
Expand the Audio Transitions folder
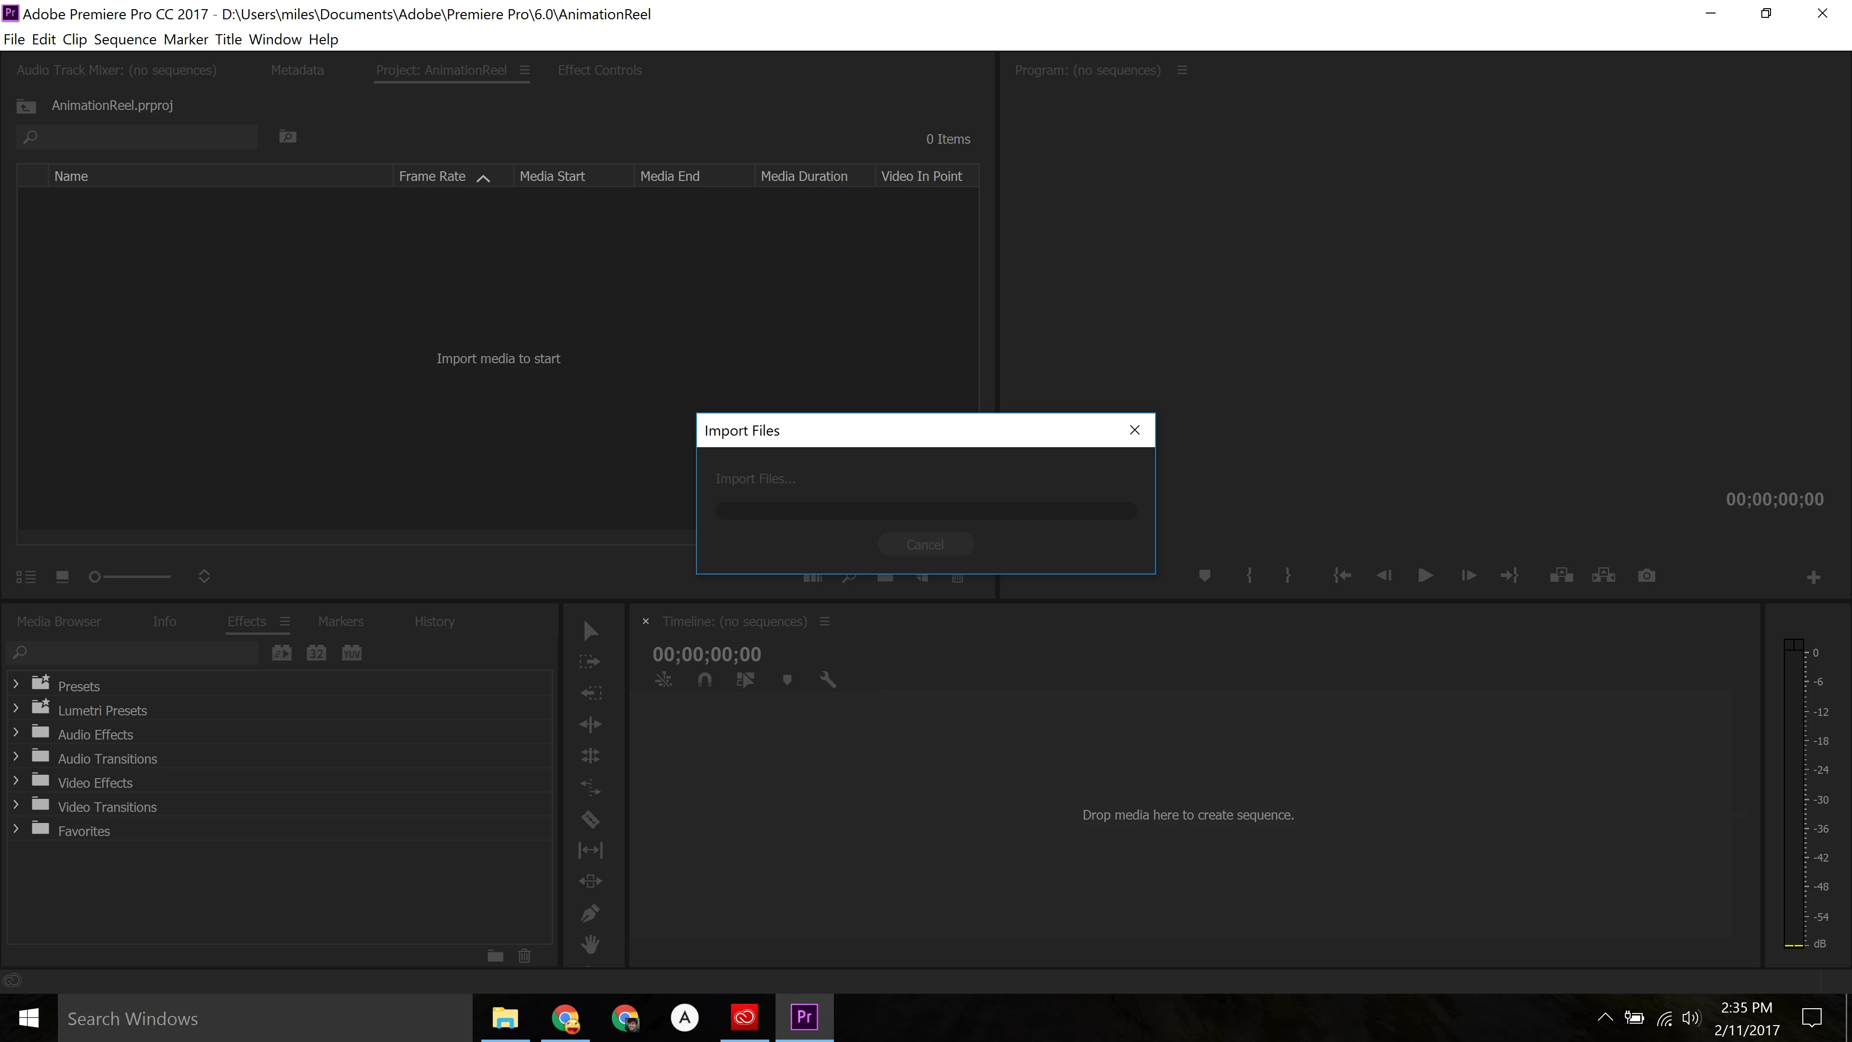pos(16,757)
